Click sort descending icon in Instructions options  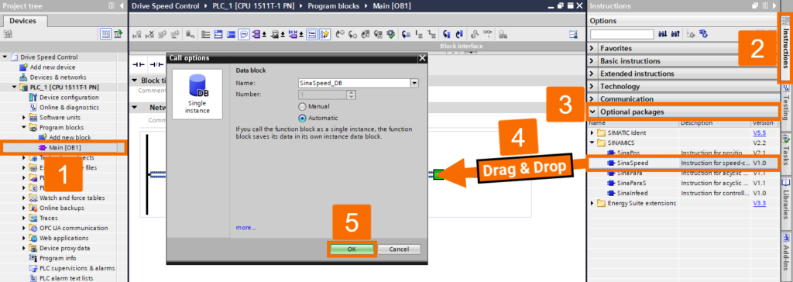675,34
